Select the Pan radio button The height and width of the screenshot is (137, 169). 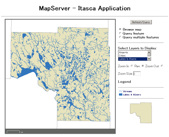pyautogui.click(x=143, y=66)
